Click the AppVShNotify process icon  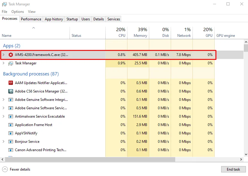click(11, 133)
